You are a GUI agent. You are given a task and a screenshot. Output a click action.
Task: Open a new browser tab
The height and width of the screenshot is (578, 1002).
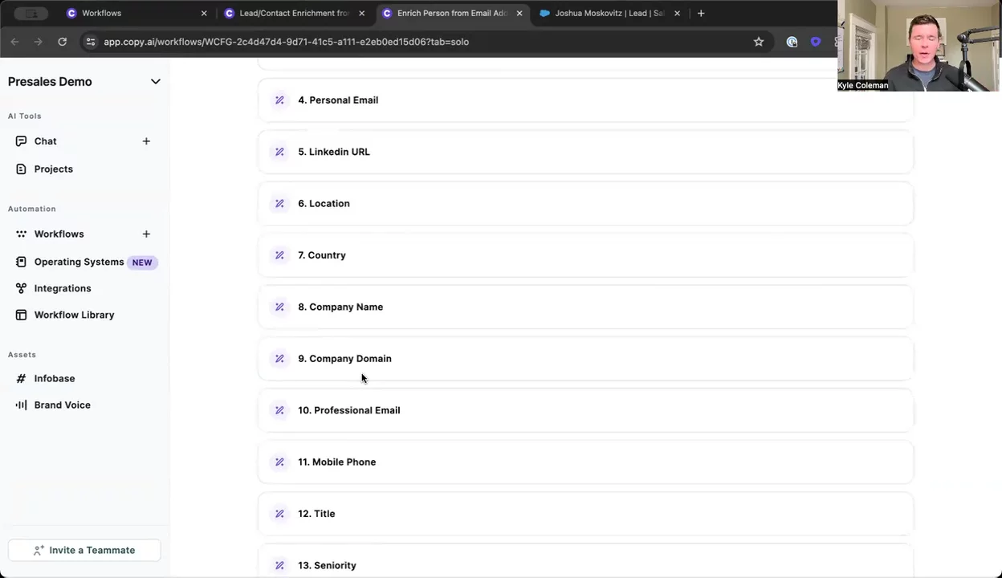(x=701, y=14)
